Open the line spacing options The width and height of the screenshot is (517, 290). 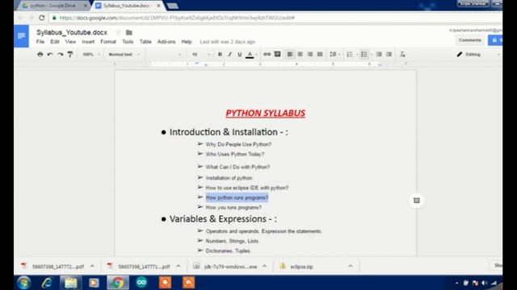334,54
